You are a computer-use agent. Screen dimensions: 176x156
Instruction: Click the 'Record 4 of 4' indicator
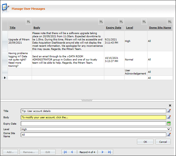coord(87,152)
